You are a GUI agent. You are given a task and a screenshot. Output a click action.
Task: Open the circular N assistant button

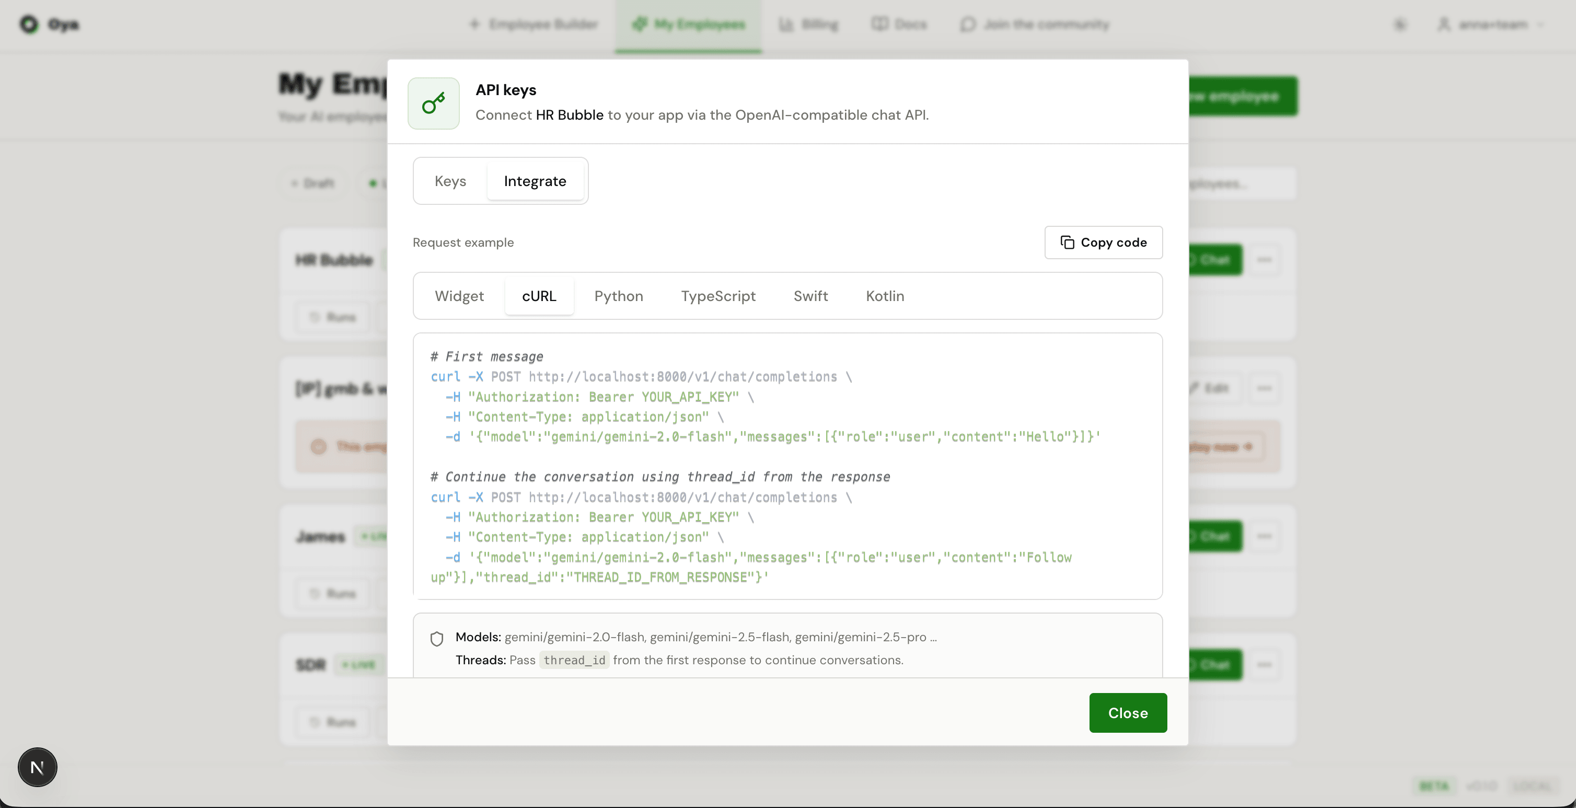coord(37,766)
